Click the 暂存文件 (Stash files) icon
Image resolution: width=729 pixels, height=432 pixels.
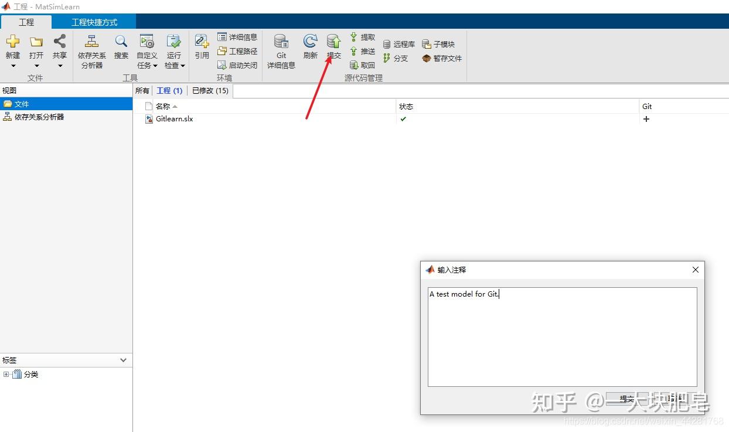pyautogui.click(x=441, y=58)
